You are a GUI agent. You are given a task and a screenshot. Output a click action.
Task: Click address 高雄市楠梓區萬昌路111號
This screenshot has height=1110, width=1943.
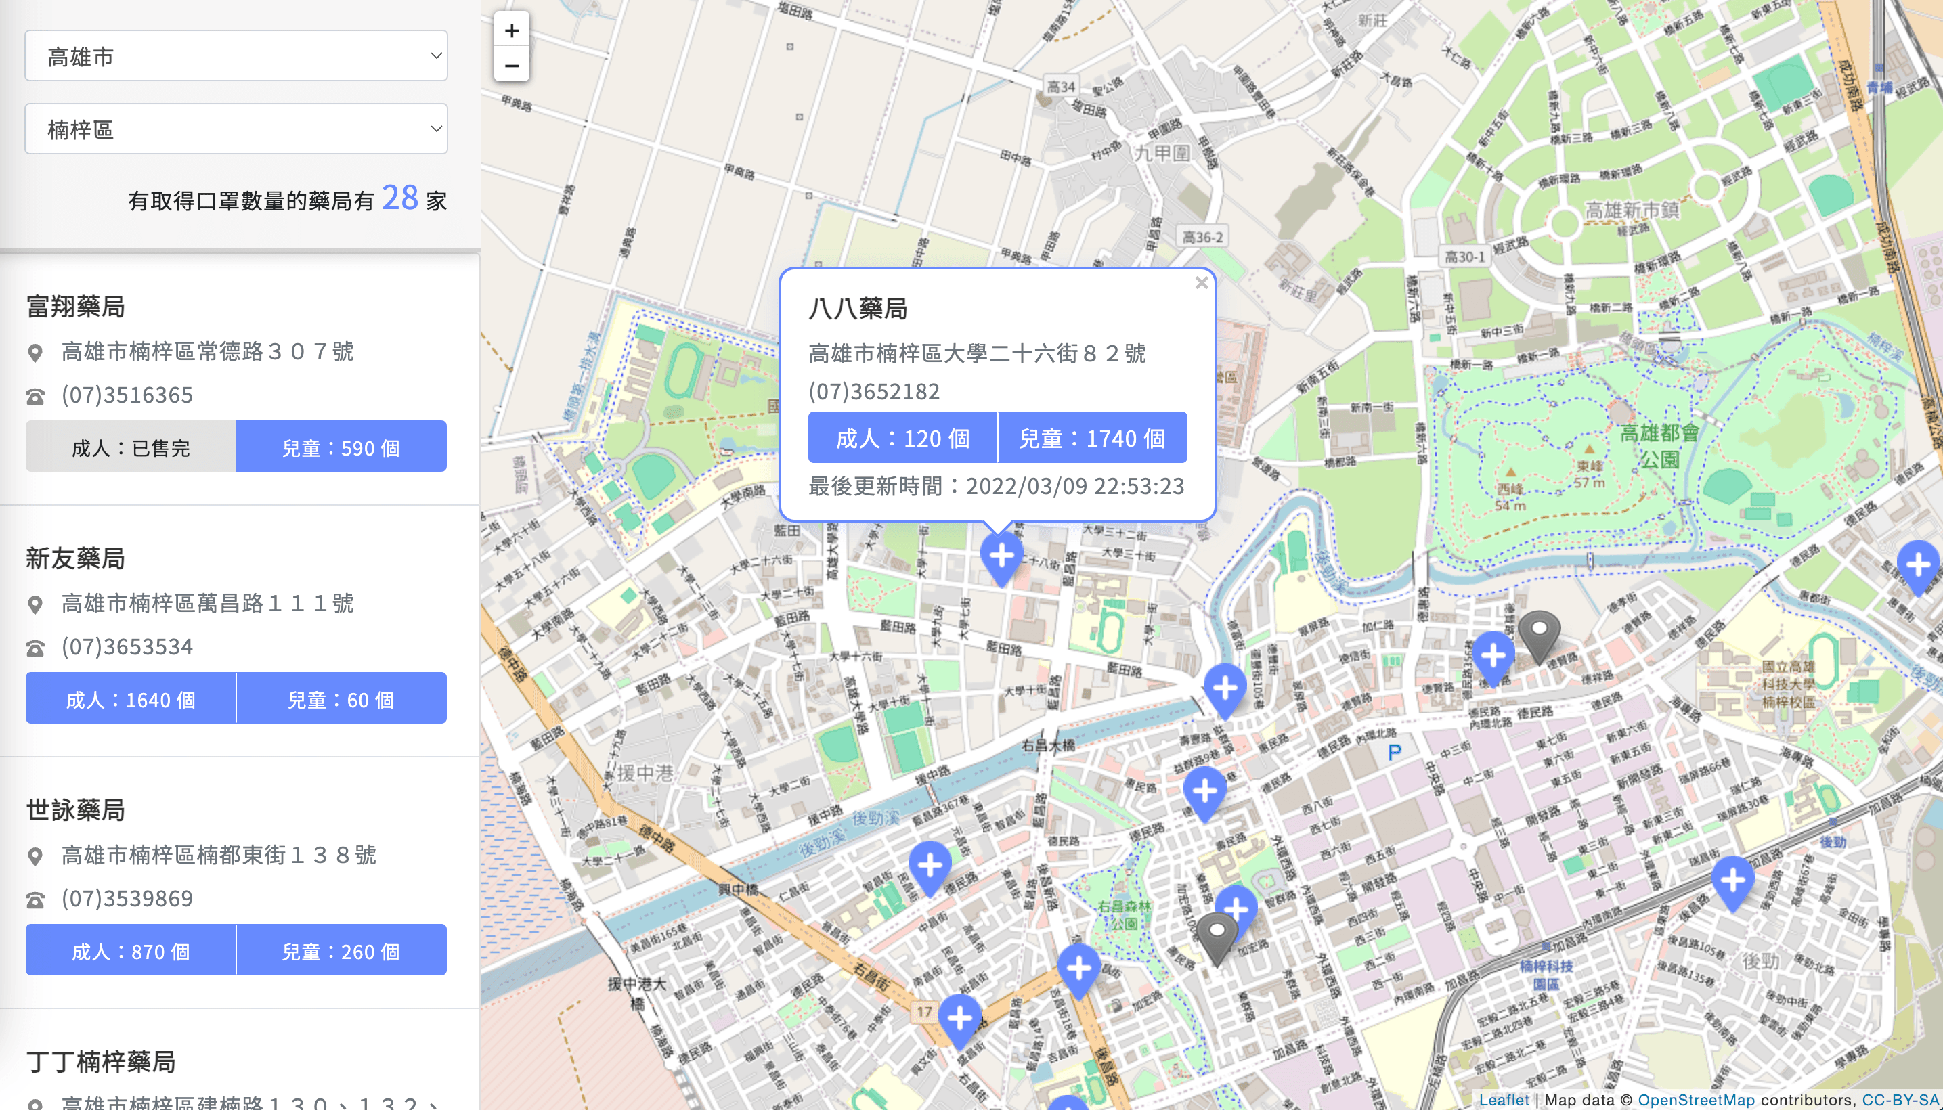coord(207,603)
